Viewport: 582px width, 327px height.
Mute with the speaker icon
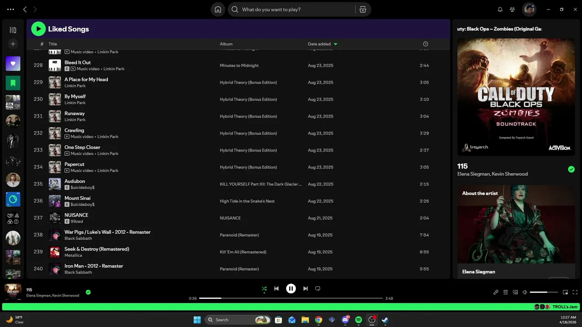(525, 292)
